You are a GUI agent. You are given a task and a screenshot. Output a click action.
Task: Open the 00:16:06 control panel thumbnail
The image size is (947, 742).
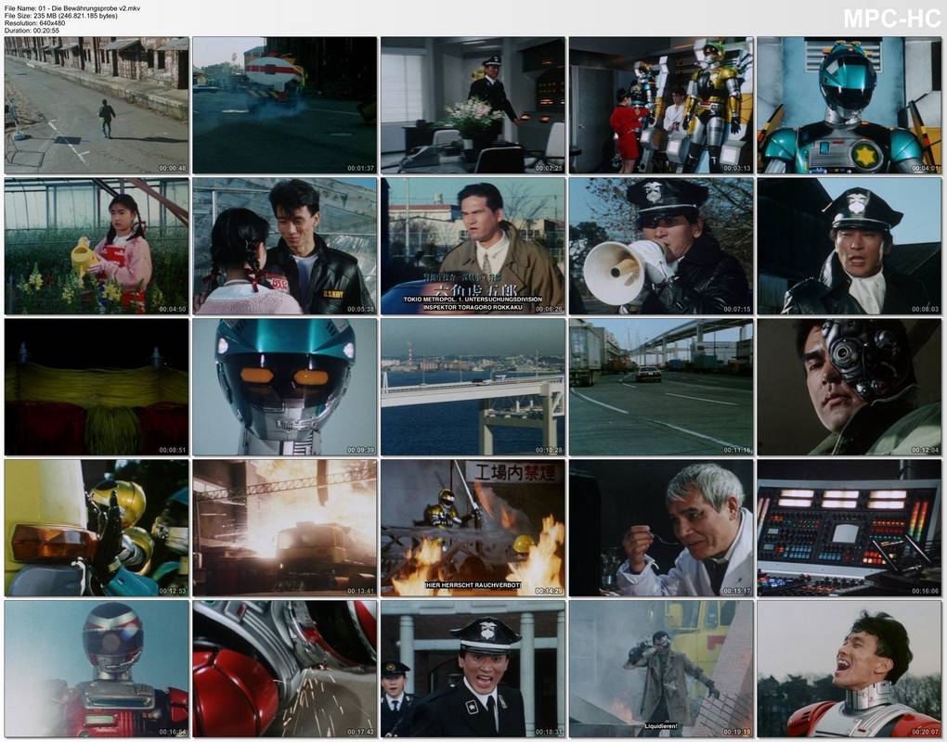coord(850,529)
